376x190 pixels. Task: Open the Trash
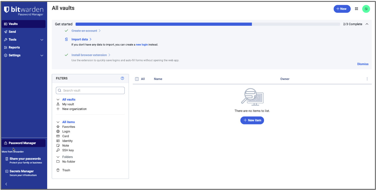point(66,170)
